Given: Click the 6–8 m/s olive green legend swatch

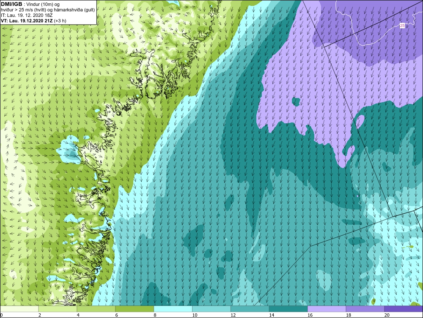Looking at the screenshot, I should tap(135, 309).
